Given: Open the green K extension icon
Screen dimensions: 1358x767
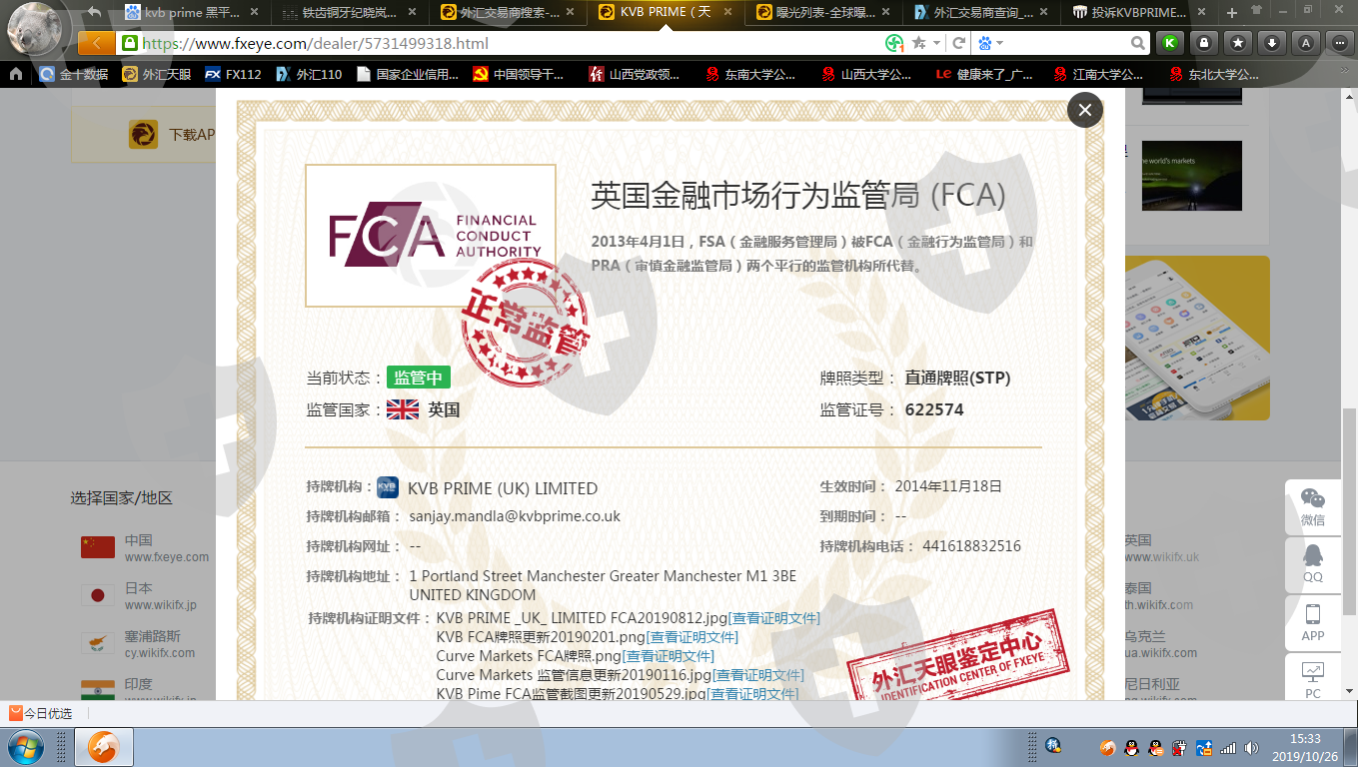Looking at the screenshot, I should (1168, 43).
